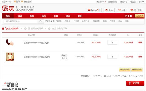This screenshot has width=146, height=91.
Task: Open 标签云 link
Action: click(x=133, y=2)
